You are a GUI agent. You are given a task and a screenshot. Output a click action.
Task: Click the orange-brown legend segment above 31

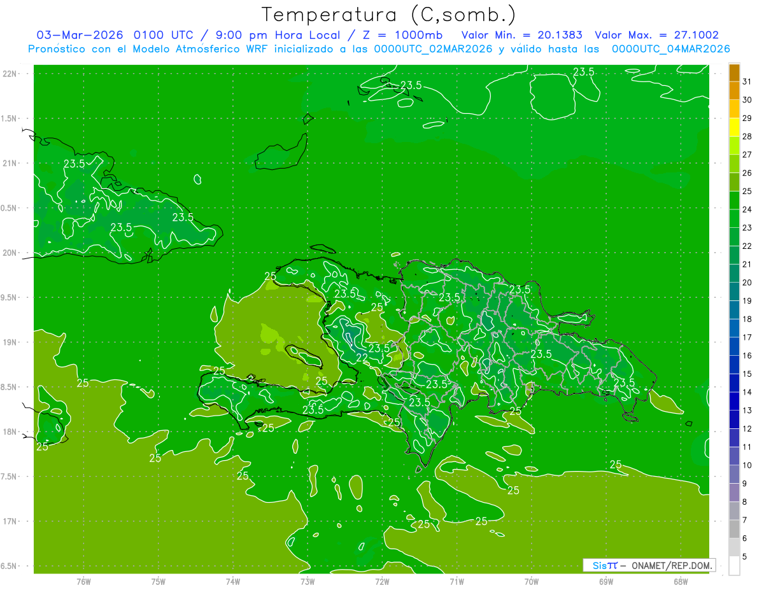coord(734,73)
